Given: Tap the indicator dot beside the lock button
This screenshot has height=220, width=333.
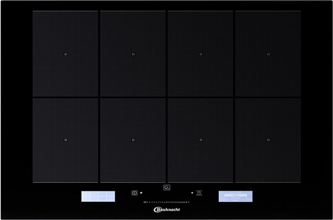Looking at the screenshot, I should [x=192, y=193].
